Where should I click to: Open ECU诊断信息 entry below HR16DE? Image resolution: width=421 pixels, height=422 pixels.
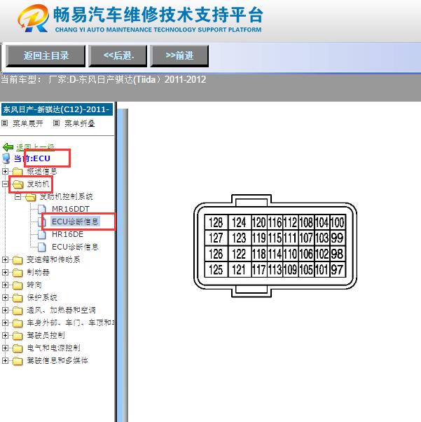[x=75, y=247]
